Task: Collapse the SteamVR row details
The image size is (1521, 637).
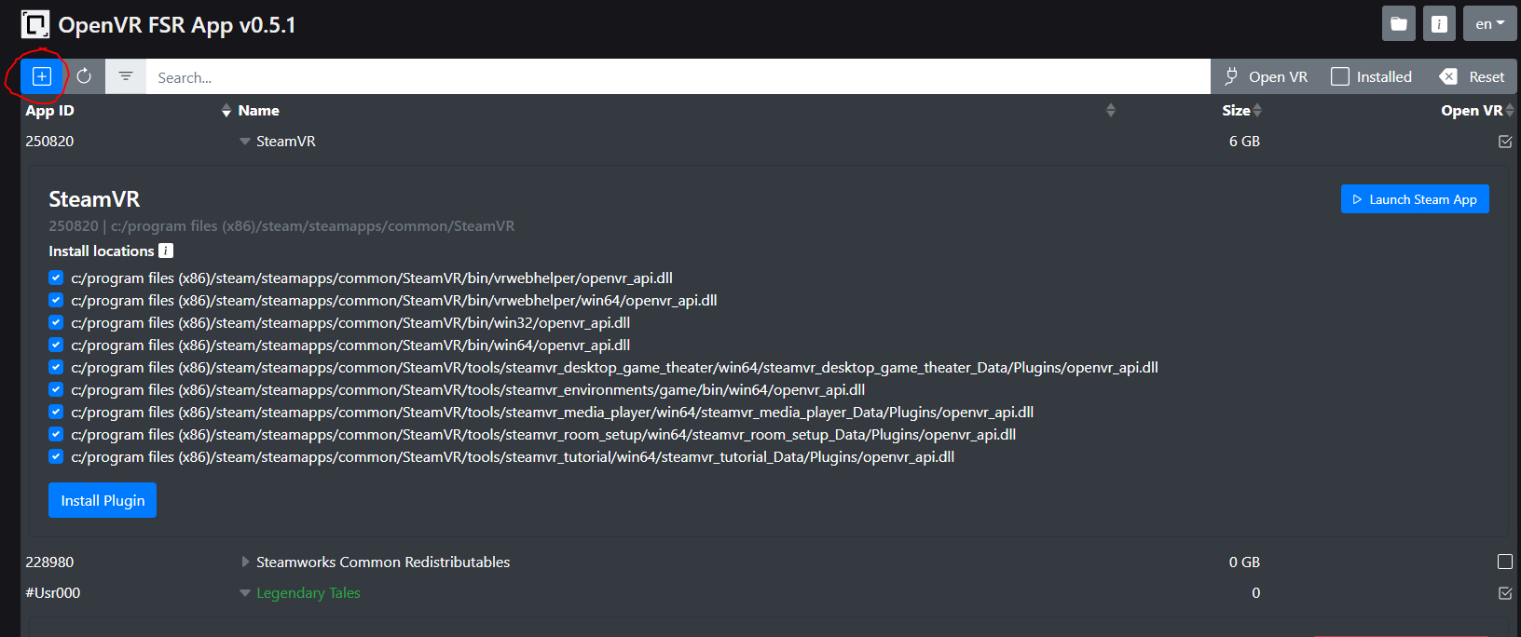Action: tap(245, 142)
